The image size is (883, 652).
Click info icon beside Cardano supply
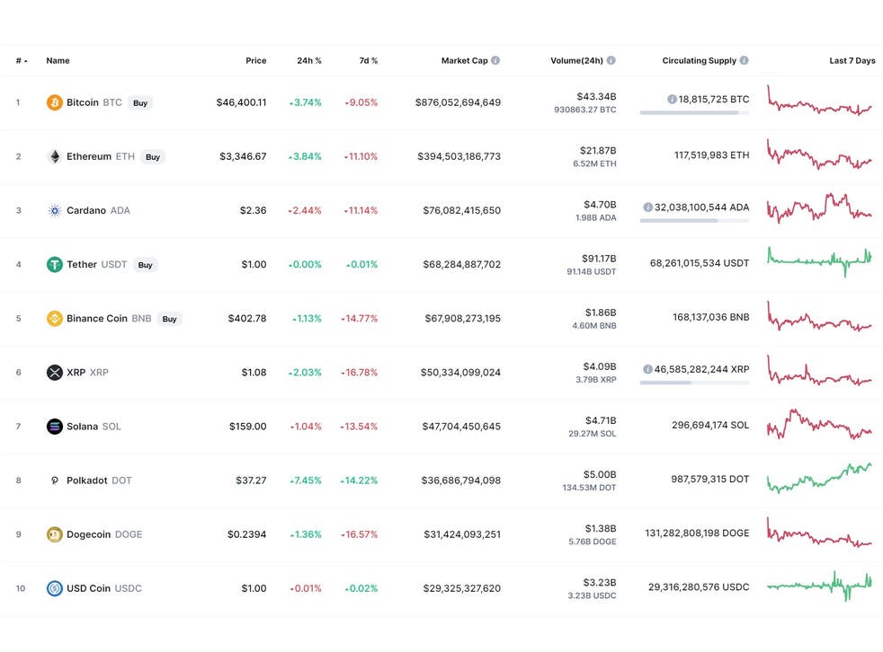point(648,207)
